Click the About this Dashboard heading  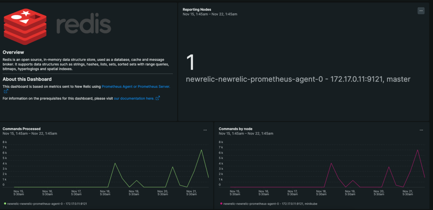pos(27,79)
